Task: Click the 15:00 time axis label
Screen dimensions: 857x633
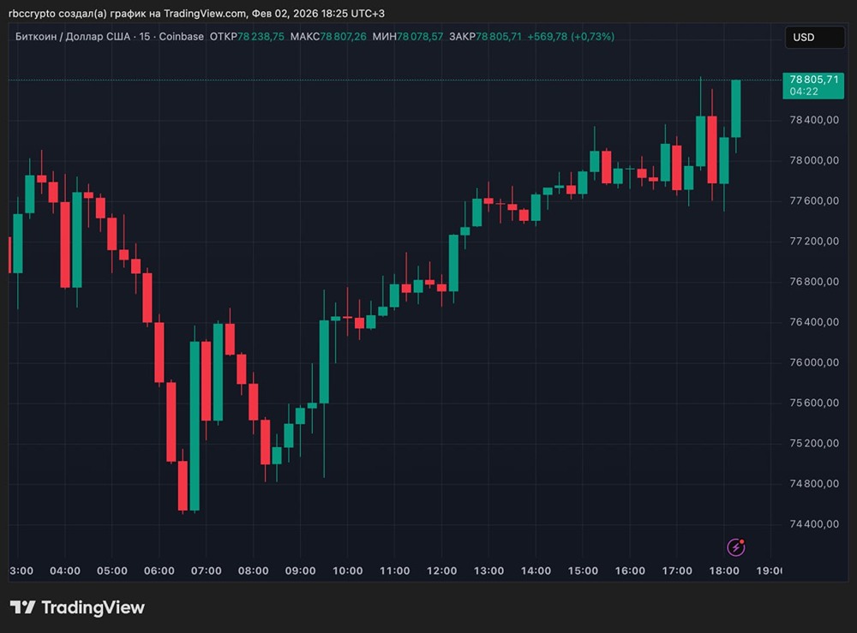Action: click(x=583, y=570)
